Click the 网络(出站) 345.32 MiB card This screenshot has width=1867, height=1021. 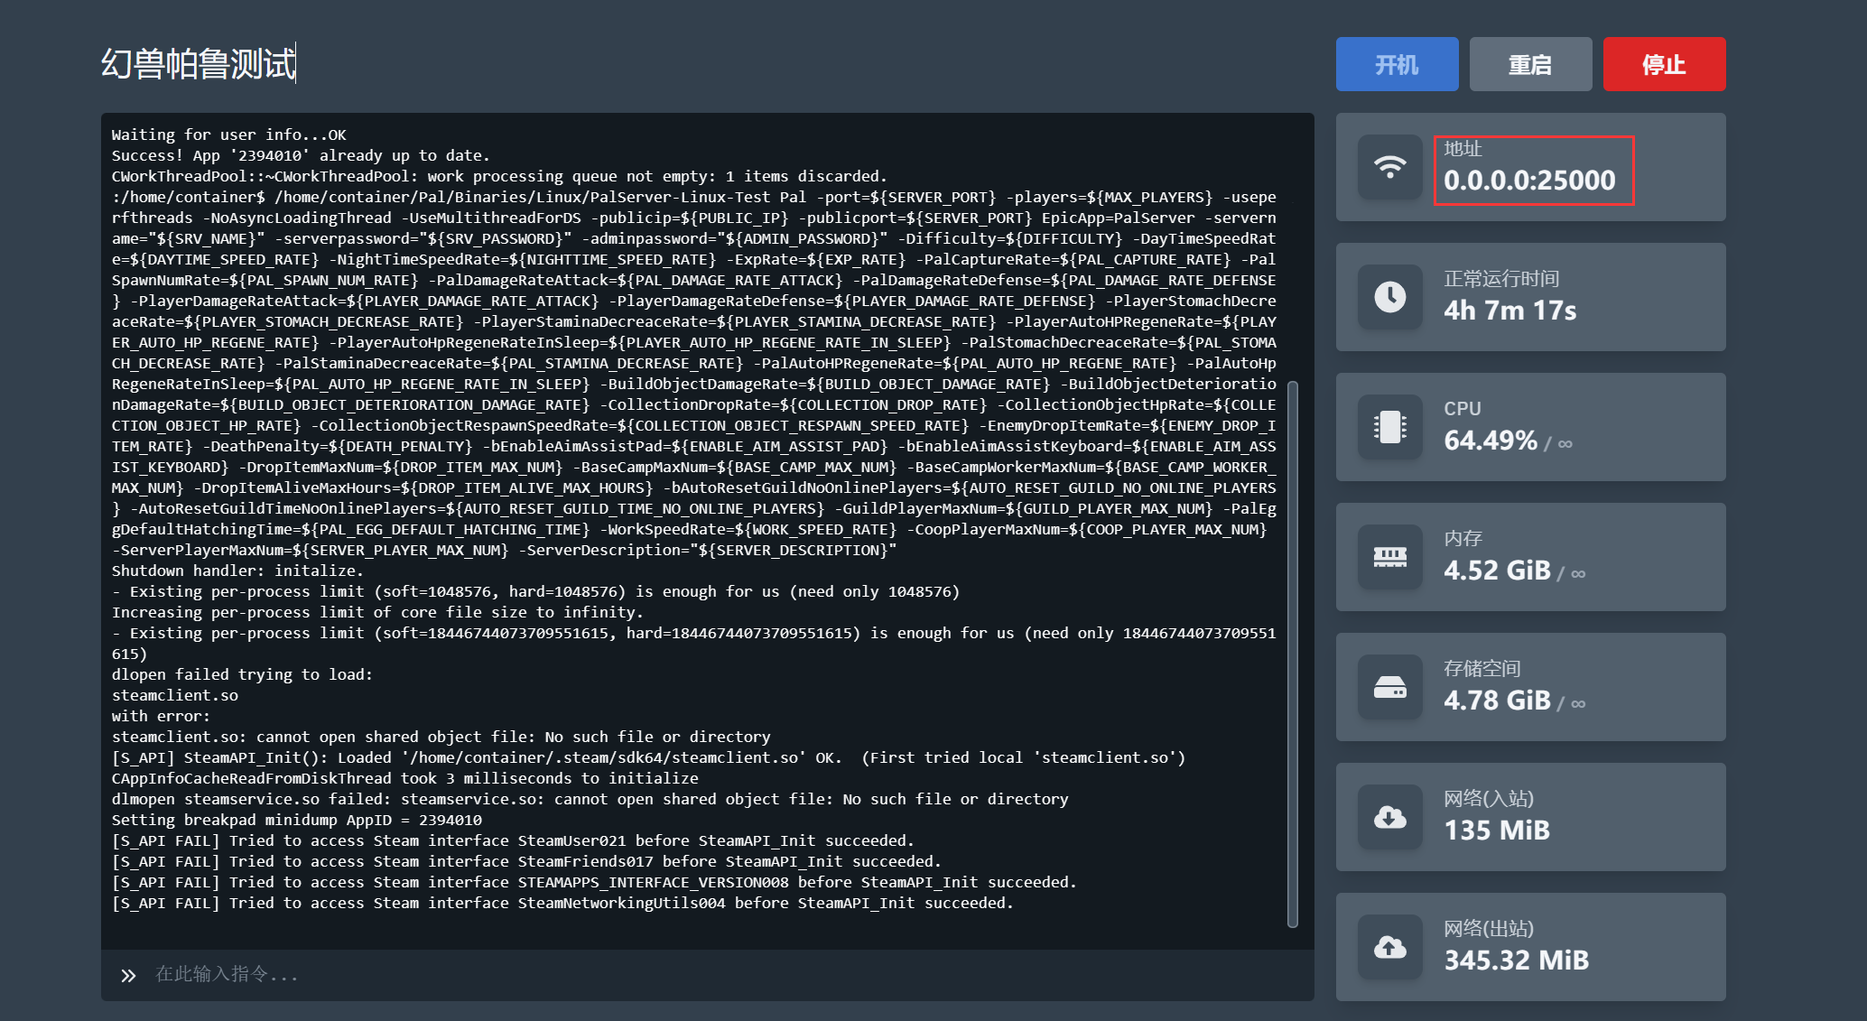pyautogui.click(x=1530, y=947)
